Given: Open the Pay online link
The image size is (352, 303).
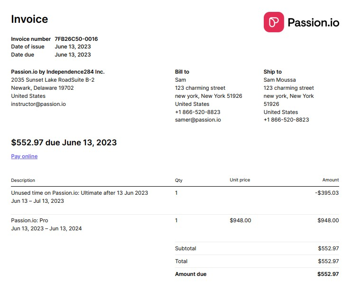Looking at the screenshot, I should [x=24, y=156].
